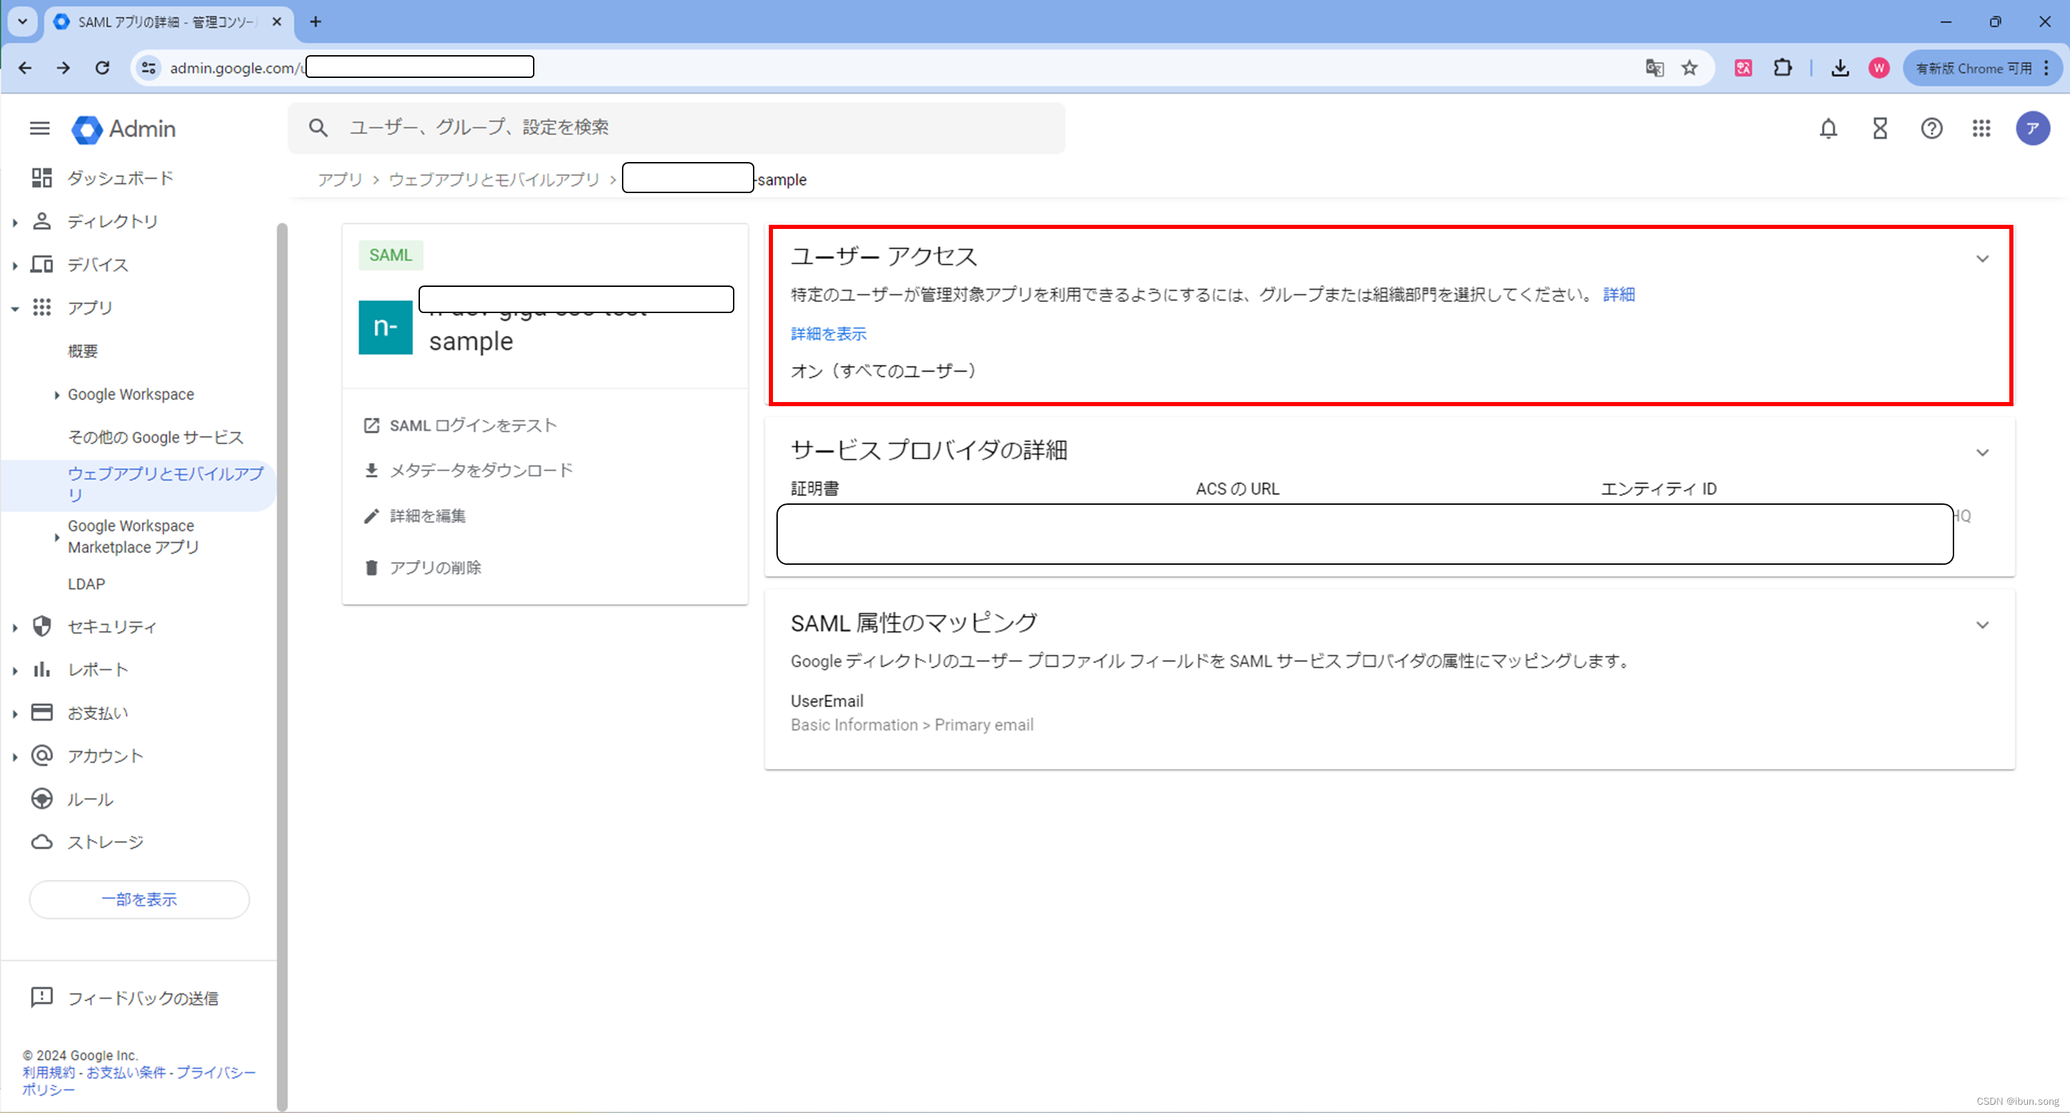Expand the ディレクトリ section
This screenshot has height=1113, width=2070.
point(15,223)
